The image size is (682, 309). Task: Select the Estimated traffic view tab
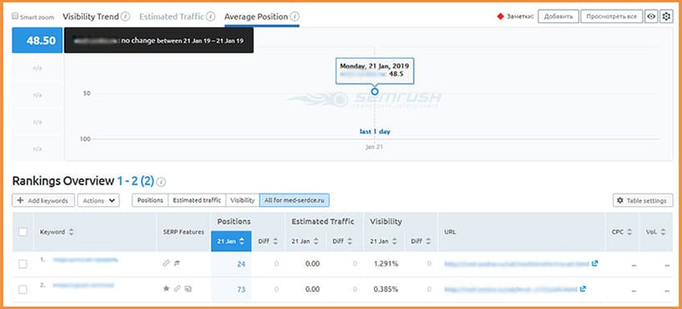coord(197,200)
